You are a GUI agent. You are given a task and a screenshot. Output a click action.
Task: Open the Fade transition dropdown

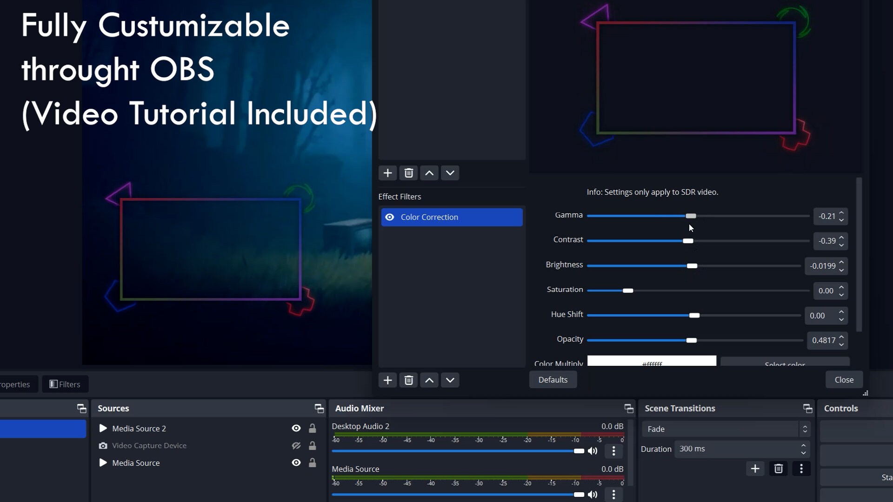(726, 429)
